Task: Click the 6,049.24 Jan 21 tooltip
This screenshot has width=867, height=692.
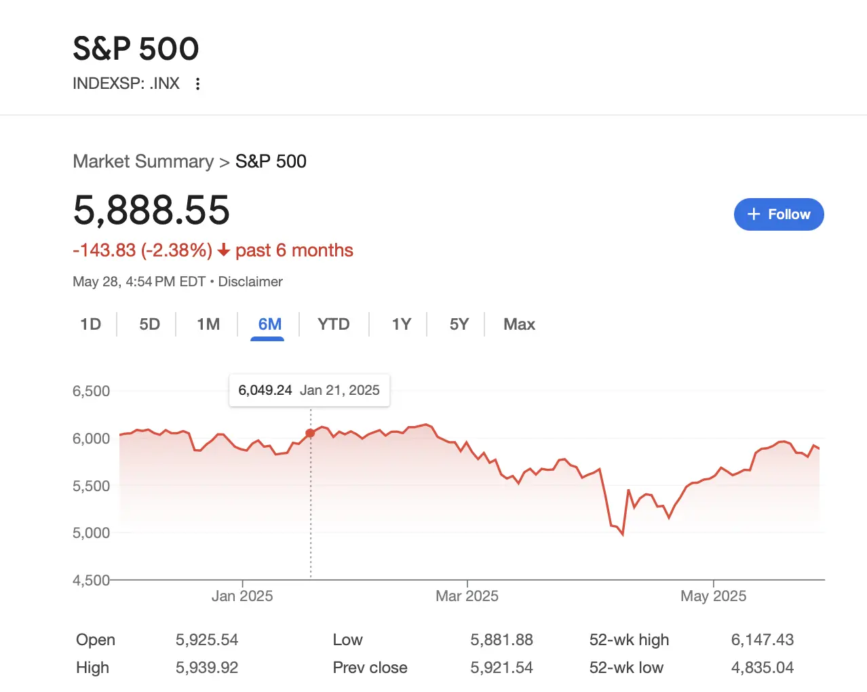Action: 309,390
